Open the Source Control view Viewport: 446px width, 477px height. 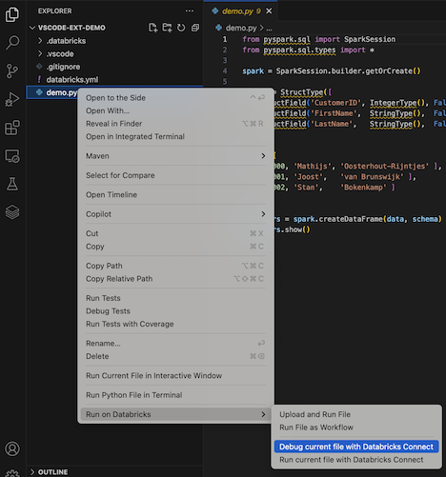(x=12, y=70)
